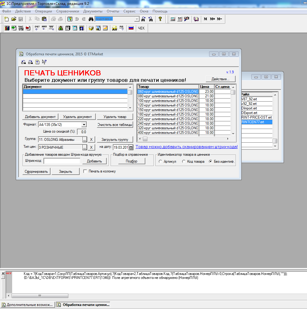Click the find previous binoculars icon
The height and width of the screenshot is (309, 307).
tap(151, 19)
